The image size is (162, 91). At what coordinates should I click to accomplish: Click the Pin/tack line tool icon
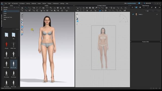tap(47, 8)
